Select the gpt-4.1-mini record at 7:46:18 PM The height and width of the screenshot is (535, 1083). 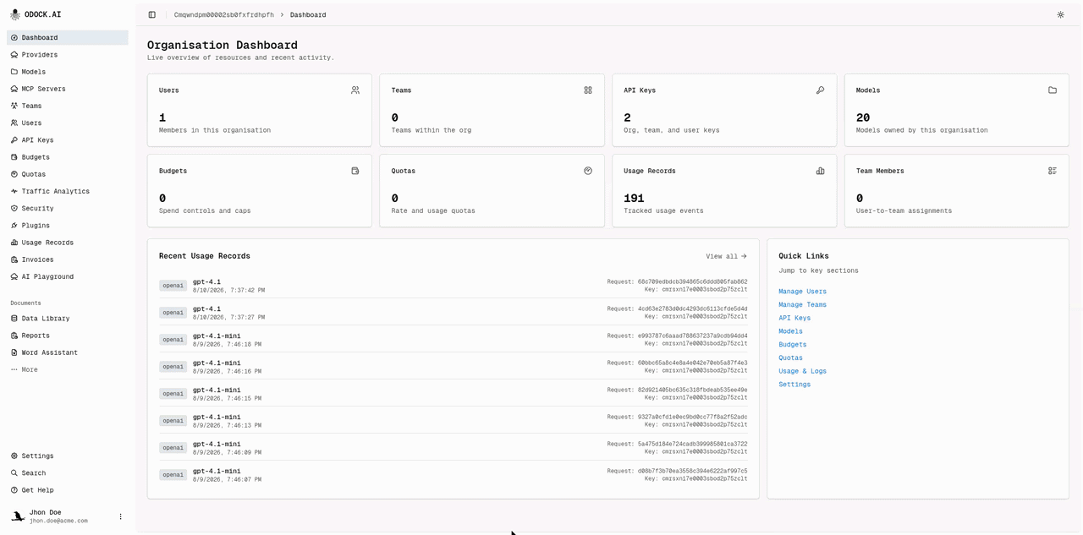pyautogui.click(x=453, y=340)
